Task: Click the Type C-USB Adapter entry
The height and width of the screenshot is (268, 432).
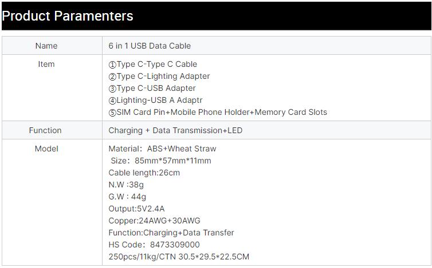Action: click(x=152, y=88)
